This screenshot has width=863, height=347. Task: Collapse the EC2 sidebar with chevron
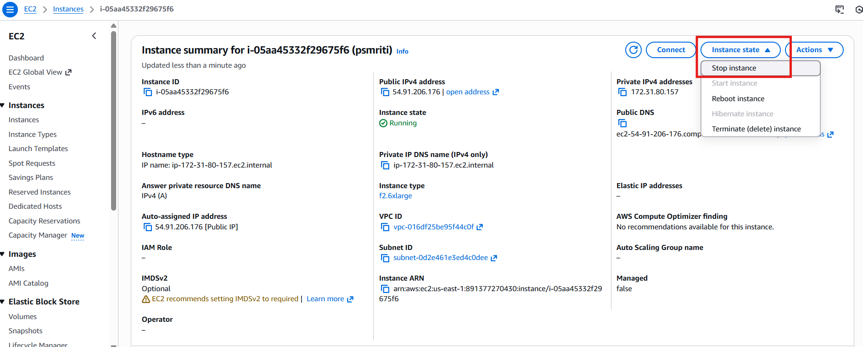pos(94,36)
